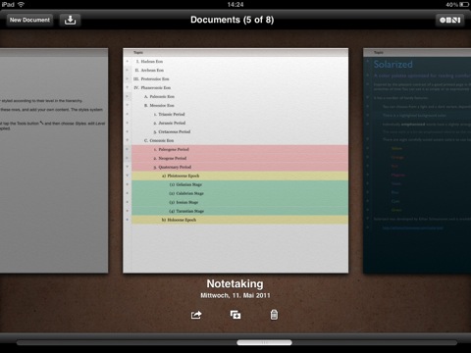Tap the share/export arrow icon below Notetaking
The image size is (471, 353).
click(x=196, y=315)
